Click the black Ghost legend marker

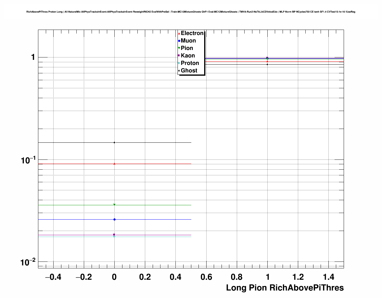tap(179, 71)
